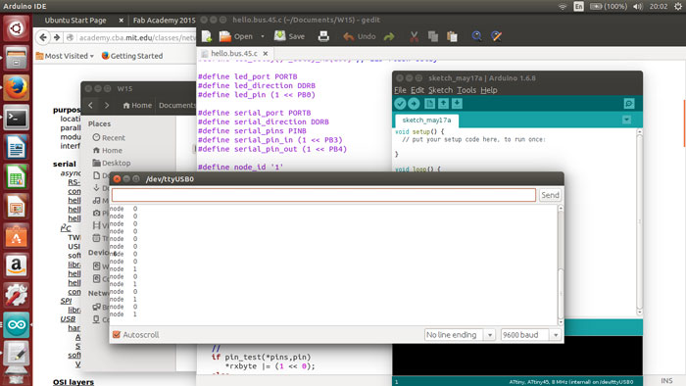Open the Tools menu in Arduino
This screenshot has height=386, width=686.
tap(466, 90)
